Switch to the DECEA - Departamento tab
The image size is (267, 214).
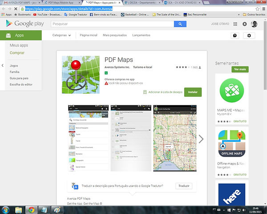tap(142, 3)
